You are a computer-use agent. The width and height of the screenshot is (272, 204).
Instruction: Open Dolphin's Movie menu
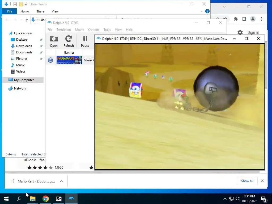80,30
